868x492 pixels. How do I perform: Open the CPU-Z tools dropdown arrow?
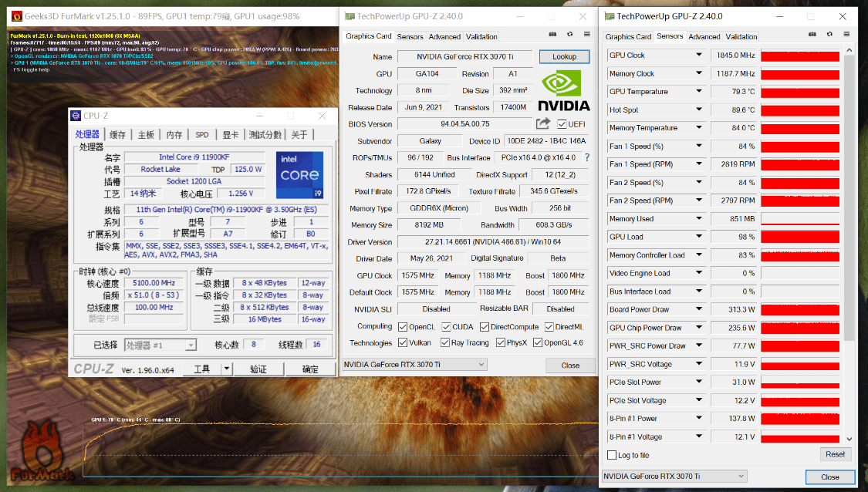(x=226, y=369)
